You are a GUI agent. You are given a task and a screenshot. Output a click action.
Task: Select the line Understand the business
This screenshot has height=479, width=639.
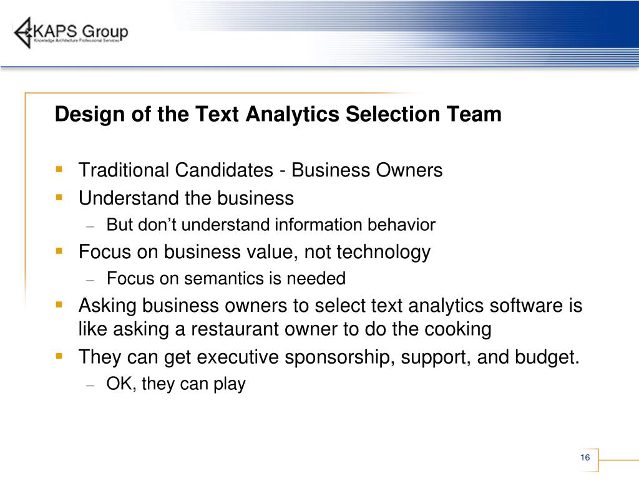pos(186,198)
